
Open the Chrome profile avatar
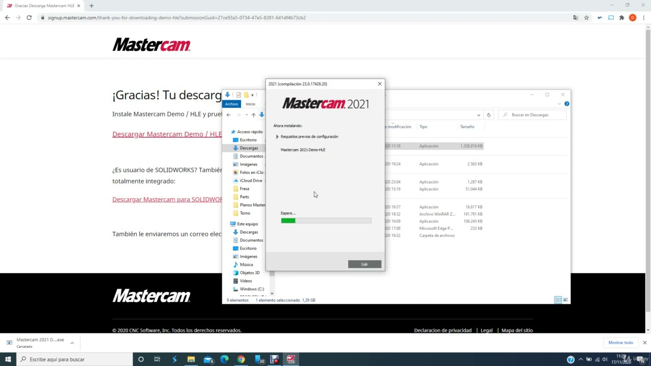coord(633,17)
